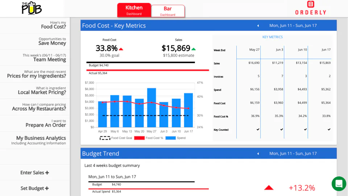Open Opportunities to Save Money
Screen dimensions: 348x196
point(35,41)
